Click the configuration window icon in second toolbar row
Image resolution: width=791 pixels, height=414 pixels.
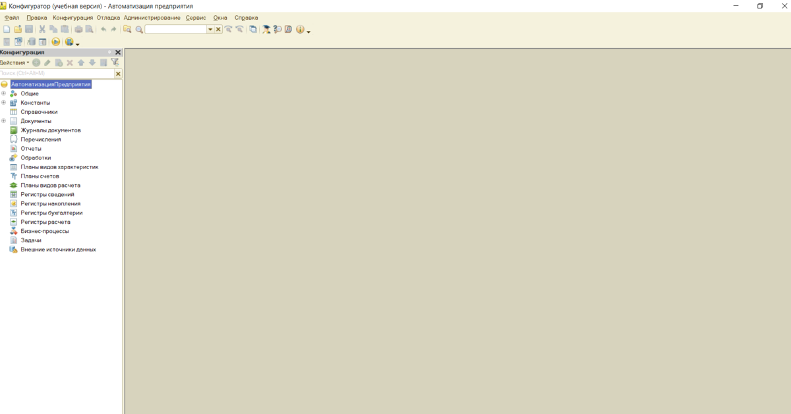coord(42,41)
